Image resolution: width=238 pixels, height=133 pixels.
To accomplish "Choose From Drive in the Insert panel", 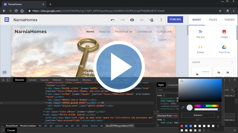I will coord(224,49).
